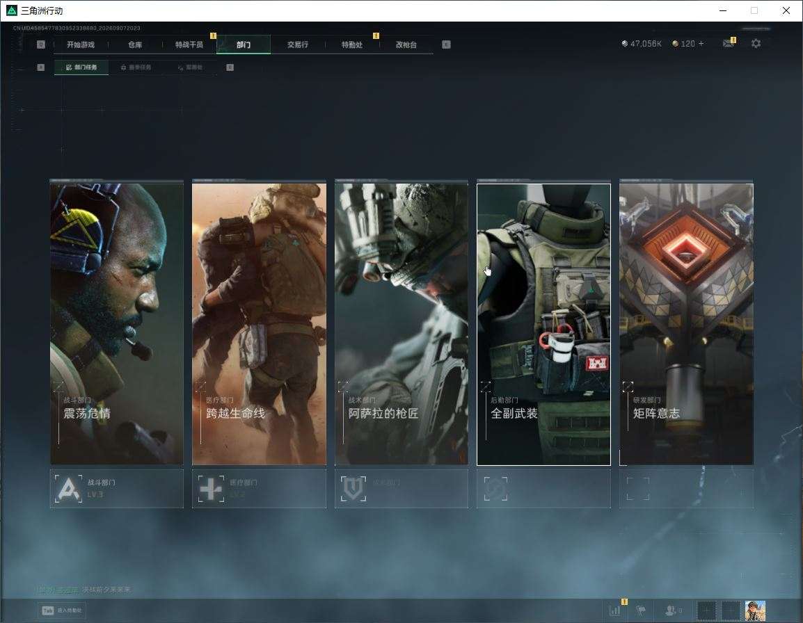Open the 震荡危情 combat department card
Screen dimensions: 803x623
pyautogui.click(x=117, y=323)
